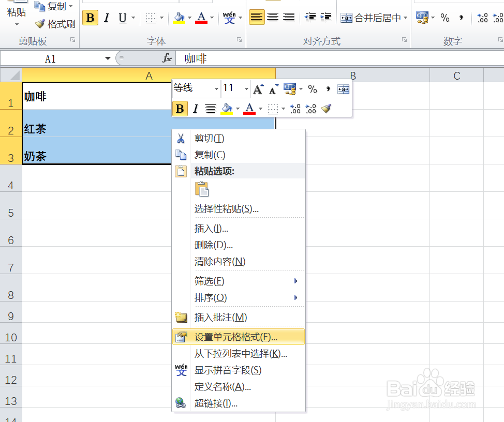Open the 对齐方式 dialog launcher
The image size is (504, 422).
(404, 40)
